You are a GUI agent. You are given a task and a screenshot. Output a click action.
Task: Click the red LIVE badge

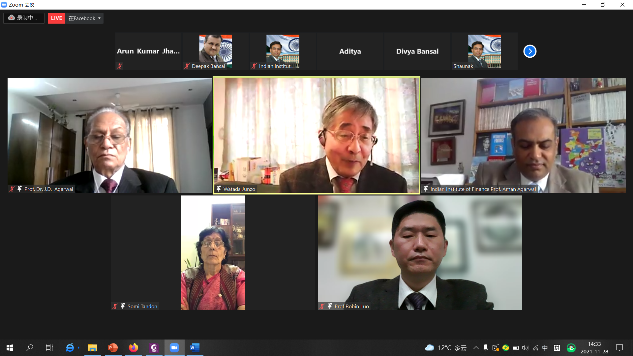click(x=56, y=18)
